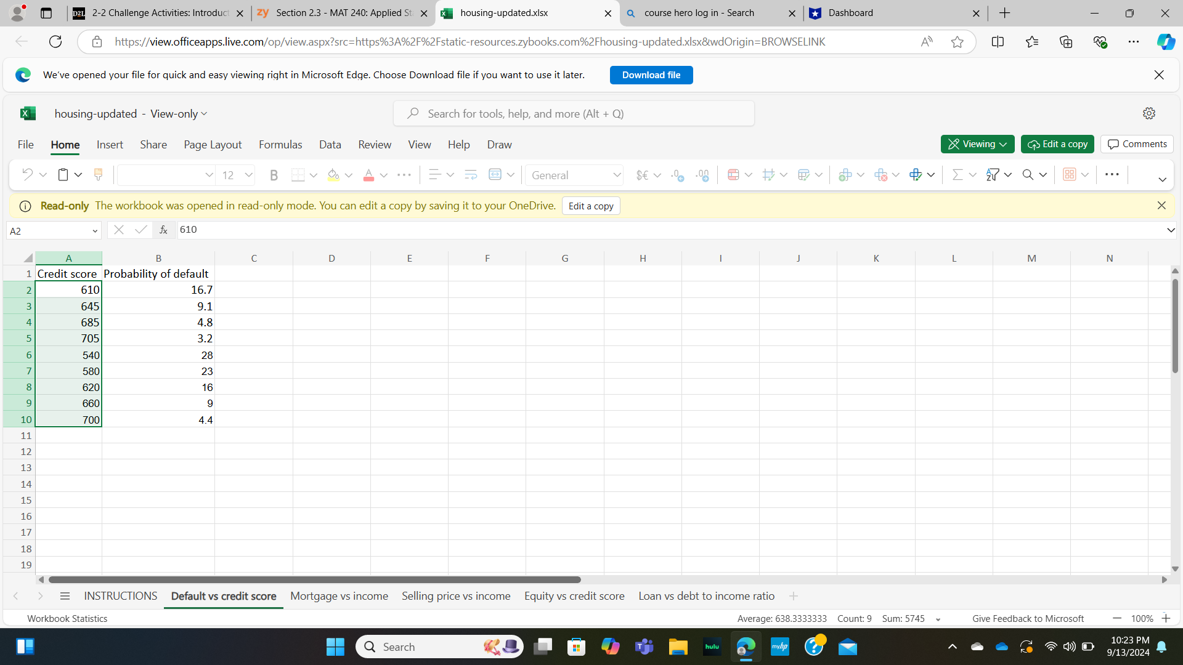Screen dimensions: 1183x665
Task: Switch to Mortgage vs income sheet
Action: tap(339, 596)
